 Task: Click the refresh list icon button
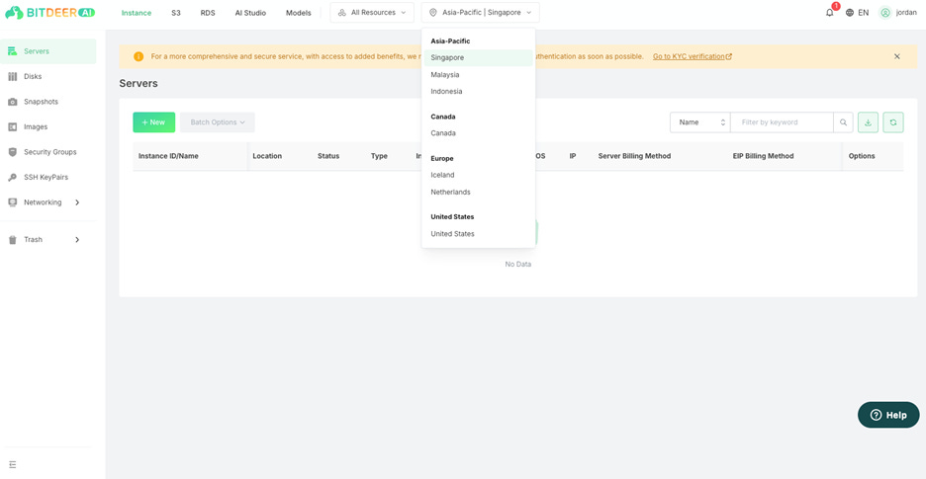pos(893,122)
